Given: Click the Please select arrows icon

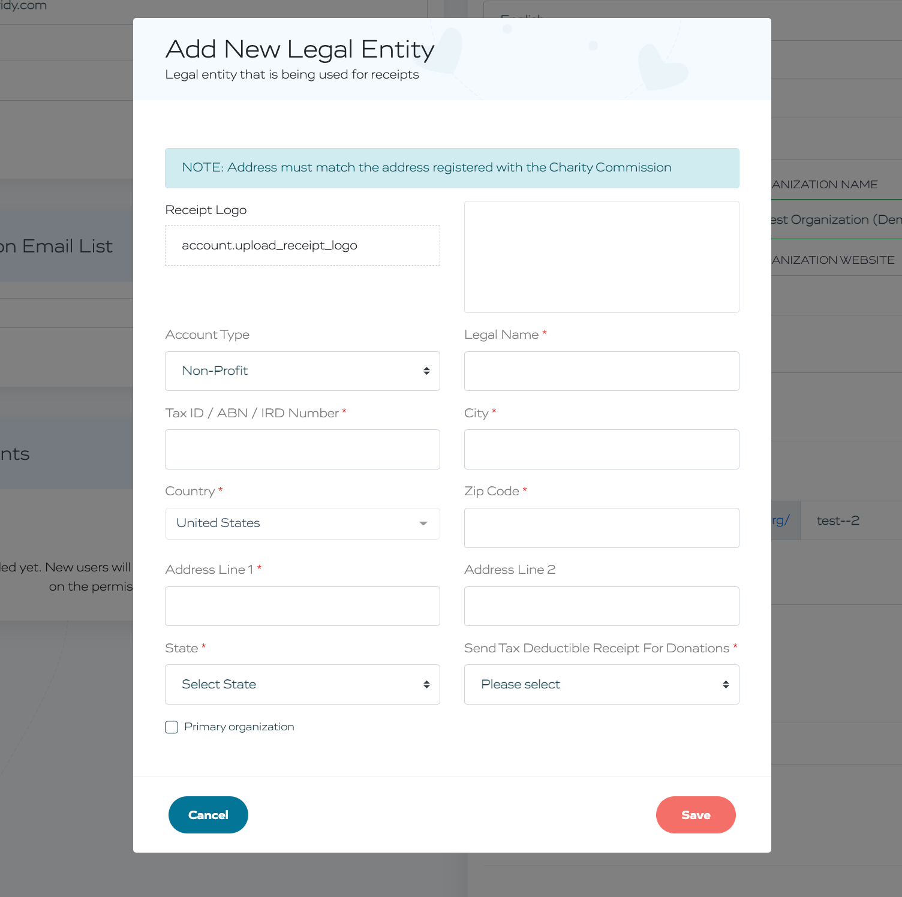Looking at the screenshot, I should tap(726, 685).
